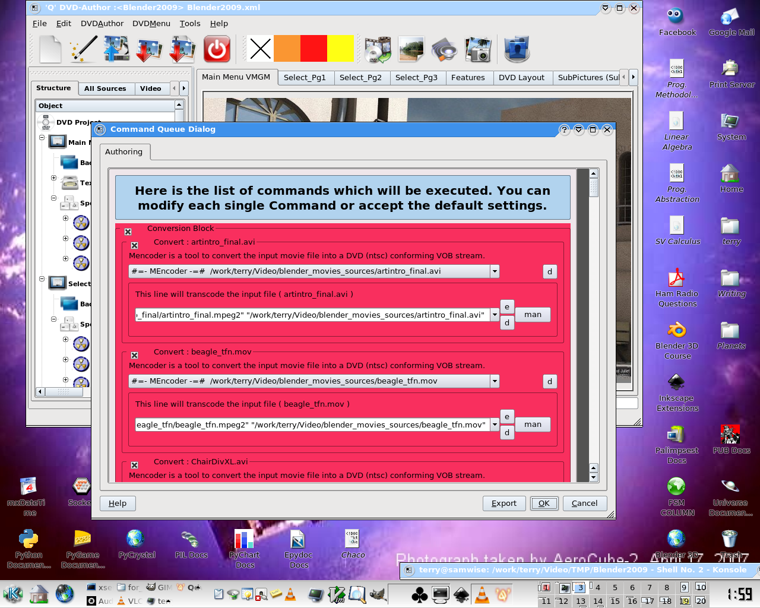The image size is (760, 608).
Task: Pick the orange color swatch
Action: (x=287, y=49)
